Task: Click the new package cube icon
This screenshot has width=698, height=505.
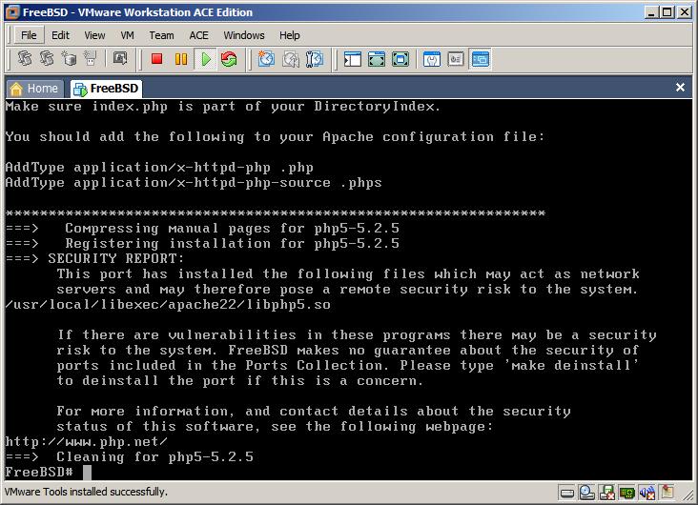Action: (69, 58)
